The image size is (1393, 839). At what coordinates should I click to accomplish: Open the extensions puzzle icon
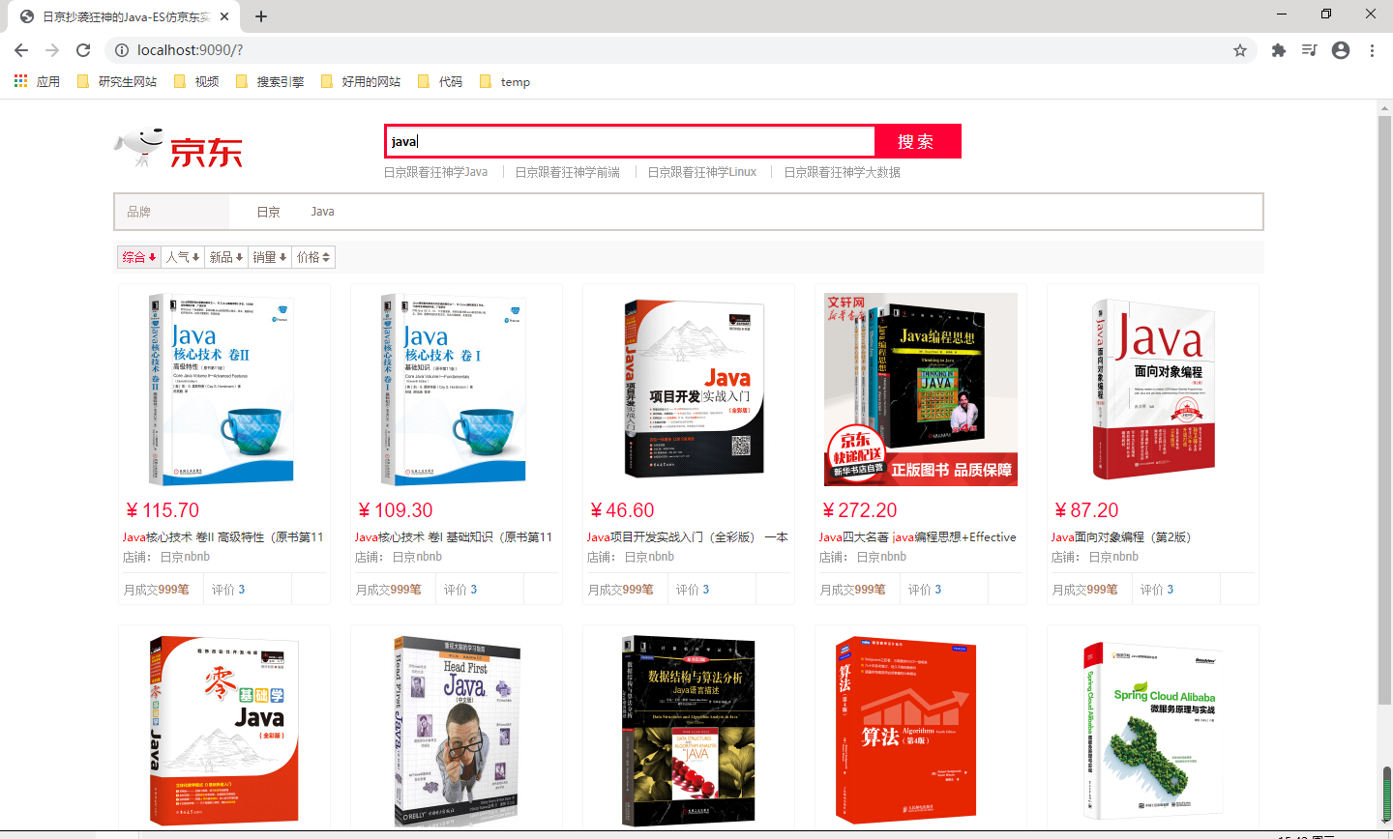pyautogui.click(x=1279, y=50)
